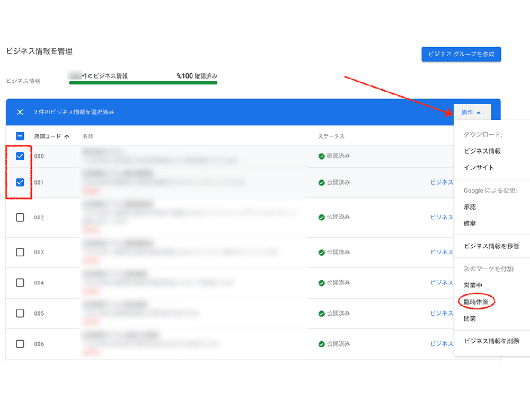Screen dimensions: 530x398
Task: Open ビジネス link in row 004
Action: (x=441, y=283)
